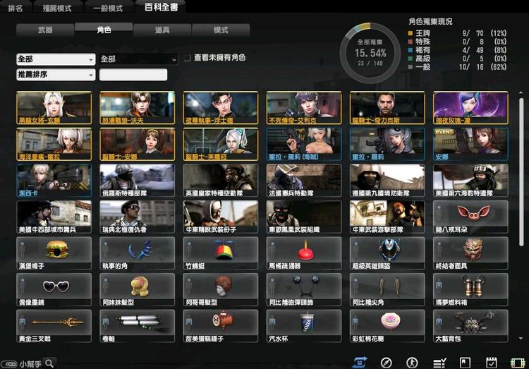
Task: Select the 豬八戒耳朵 pig ears item
Action: [x=470, y=217]
